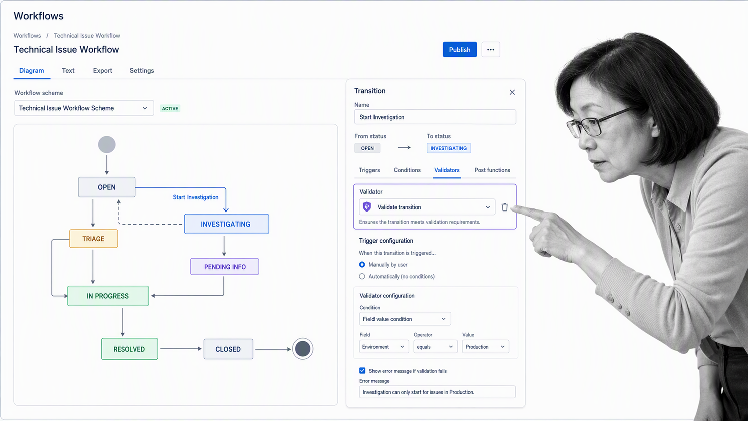Open the Environment field dropdown
The image size is (748, 421).
point(384,347)
